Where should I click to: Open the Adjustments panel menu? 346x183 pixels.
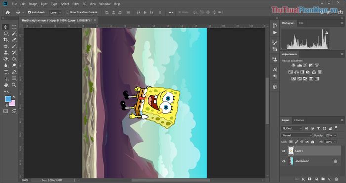342,54
